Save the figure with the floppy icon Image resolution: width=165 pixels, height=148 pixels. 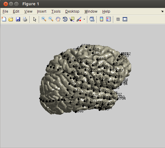click(x=18, y=19)
